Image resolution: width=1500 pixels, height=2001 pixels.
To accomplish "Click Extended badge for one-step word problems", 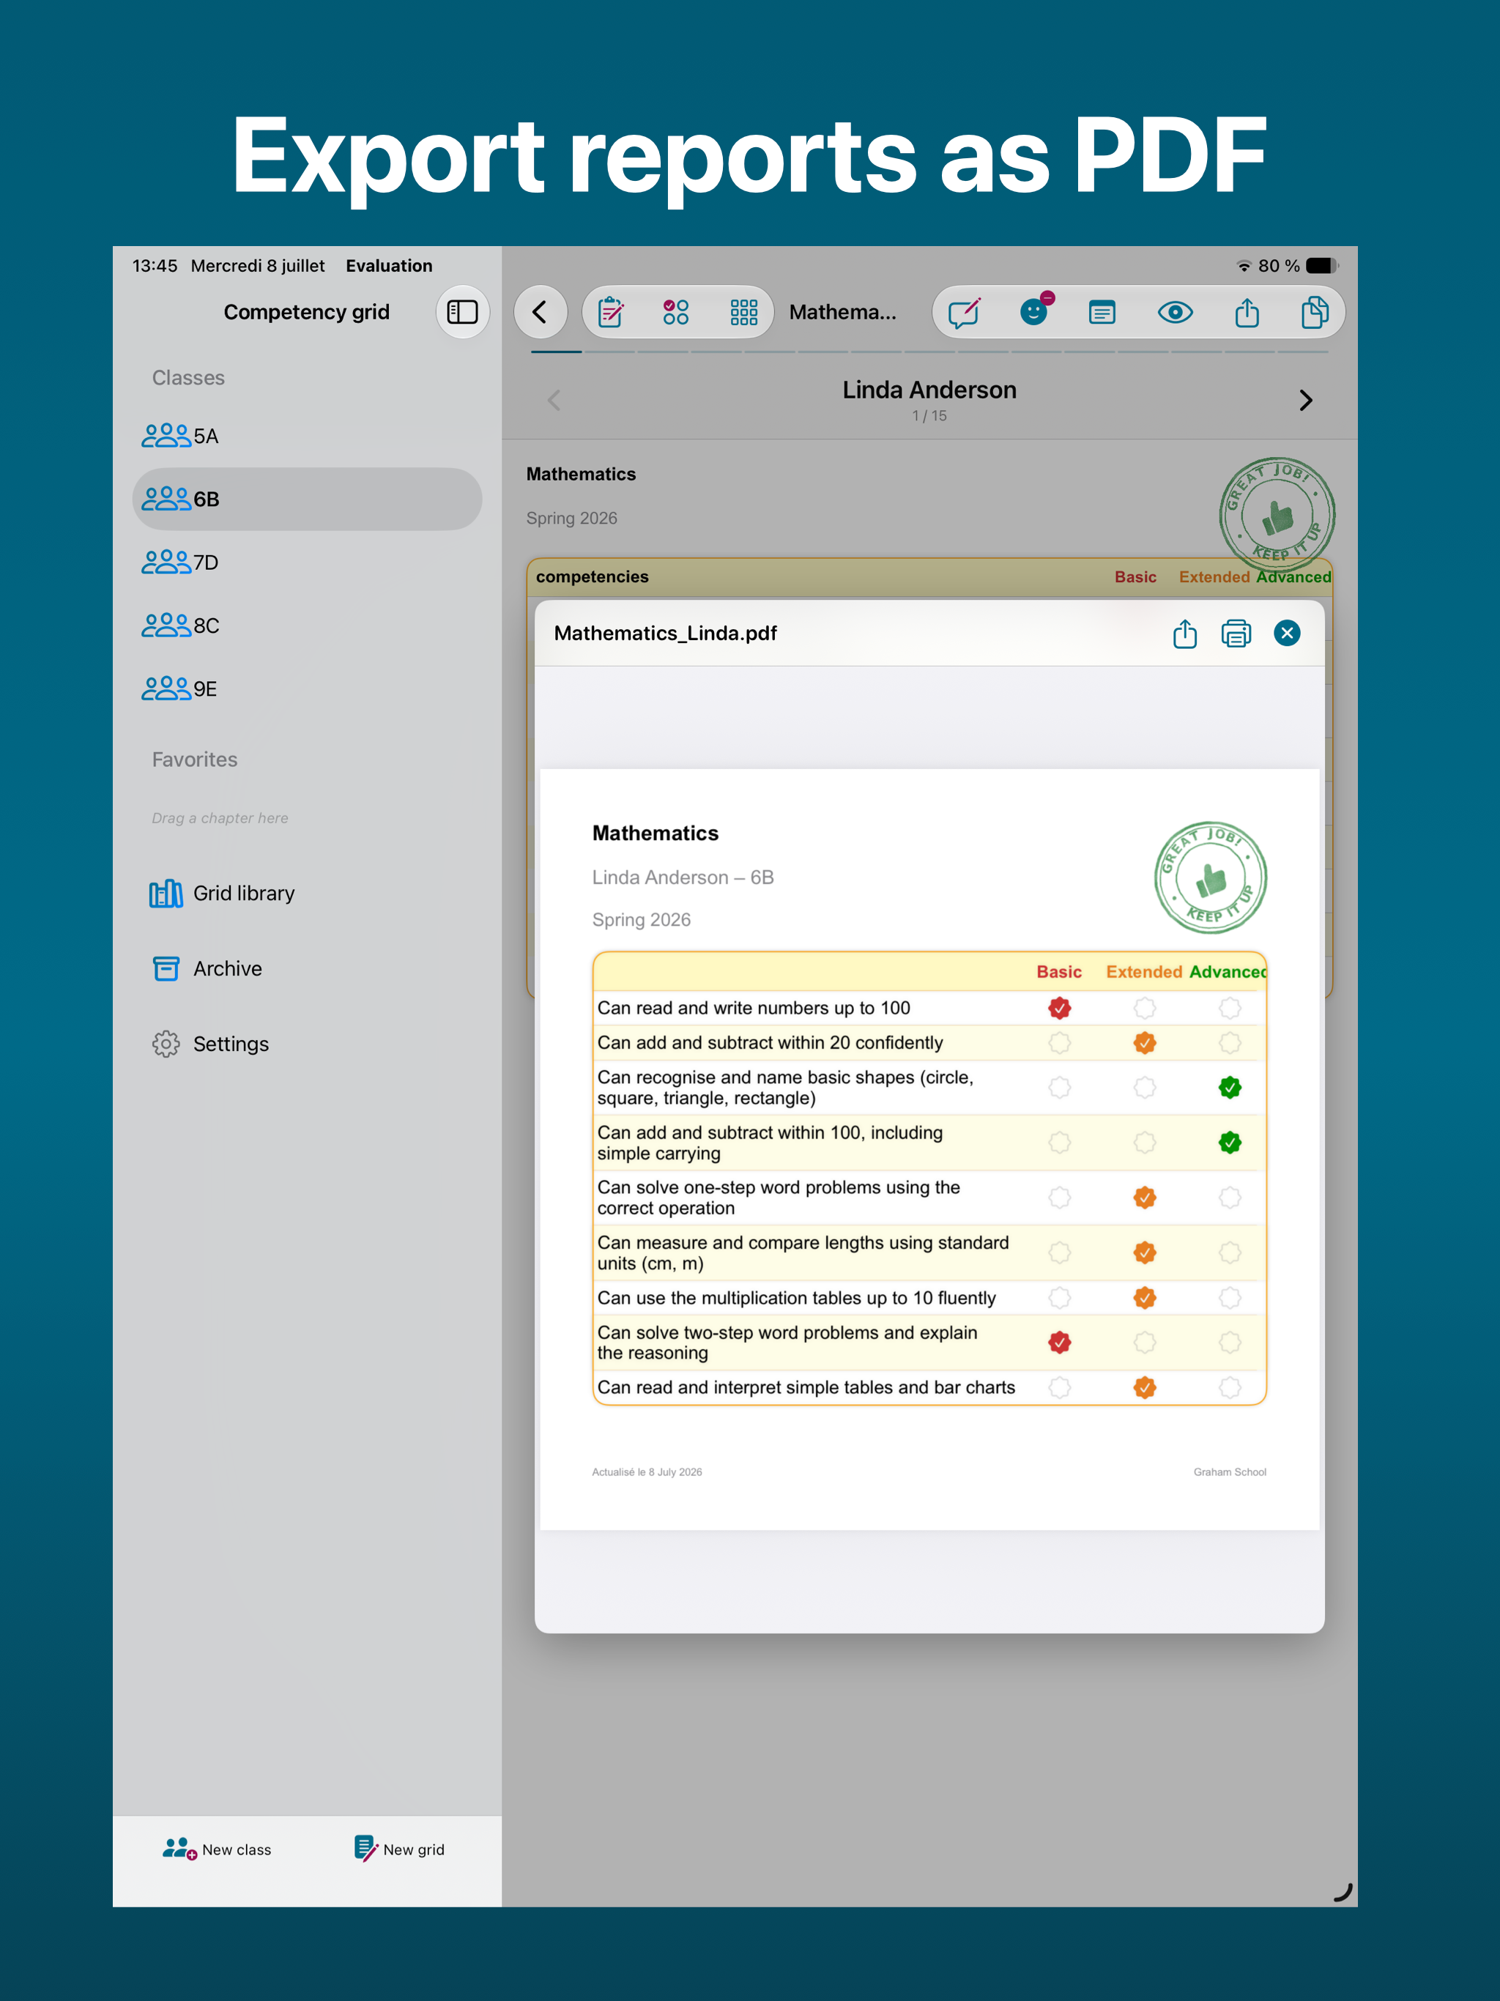I will (1145, 1198).
